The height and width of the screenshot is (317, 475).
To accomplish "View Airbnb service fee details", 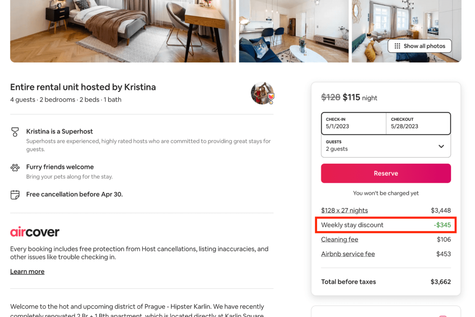I will pyautogui.click(x=348, y=254).
